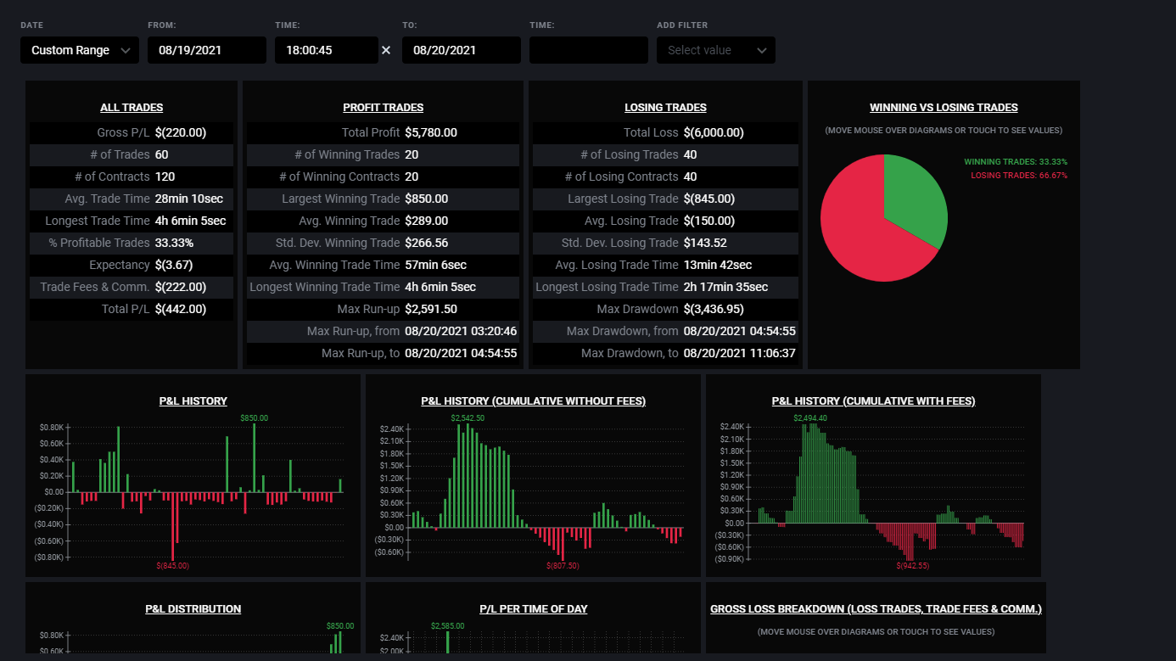Click the Avg. Winning Trade Time value 57min 6sec
Viewport: 1176px width, 661px height.
click(x=436, y=265)
